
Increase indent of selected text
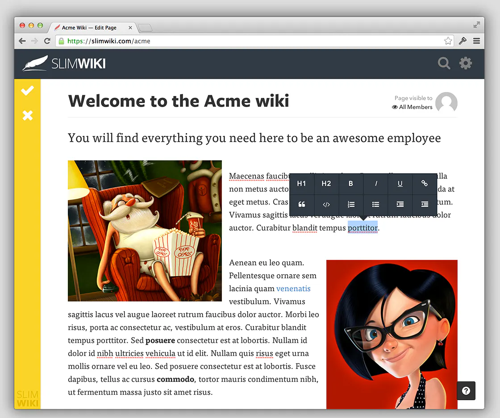click(x=400, y=204)
